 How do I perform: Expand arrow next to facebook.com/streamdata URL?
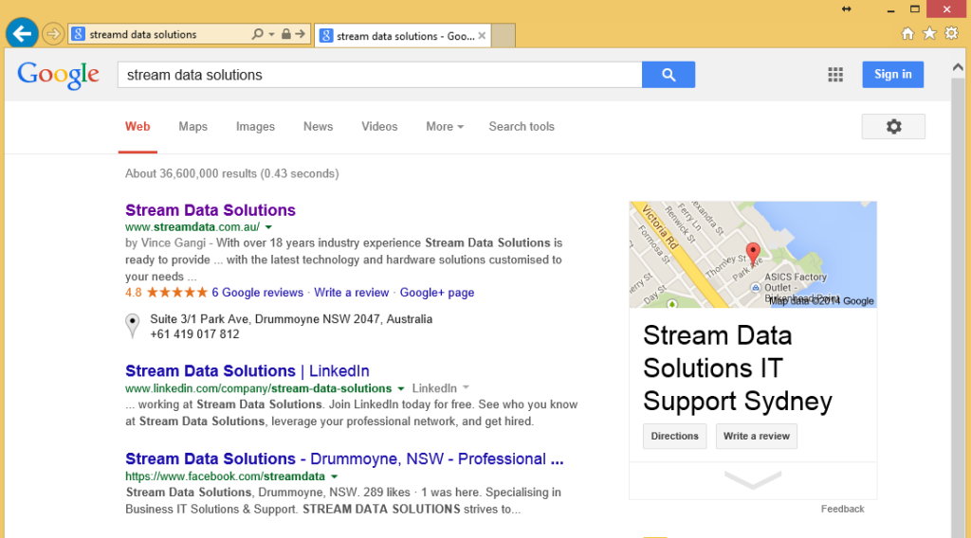pyautogui.click(x=335, y=476)
